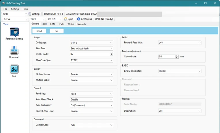Open the Multiple Label dropdown
This screenshot has width=220, height=133.
point(92,80)
